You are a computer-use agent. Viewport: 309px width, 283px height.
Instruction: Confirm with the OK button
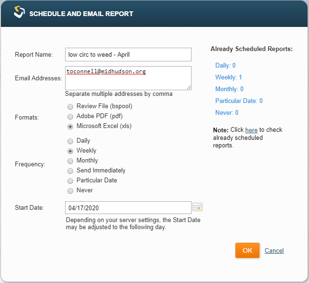click(247, 250)
